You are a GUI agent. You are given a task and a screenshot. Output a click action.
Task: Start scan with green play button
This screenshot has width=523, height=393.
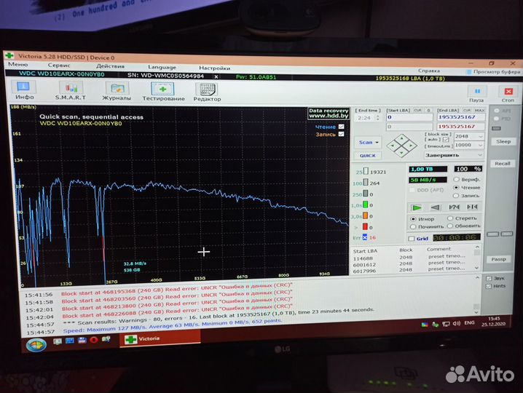click(417, 207)
